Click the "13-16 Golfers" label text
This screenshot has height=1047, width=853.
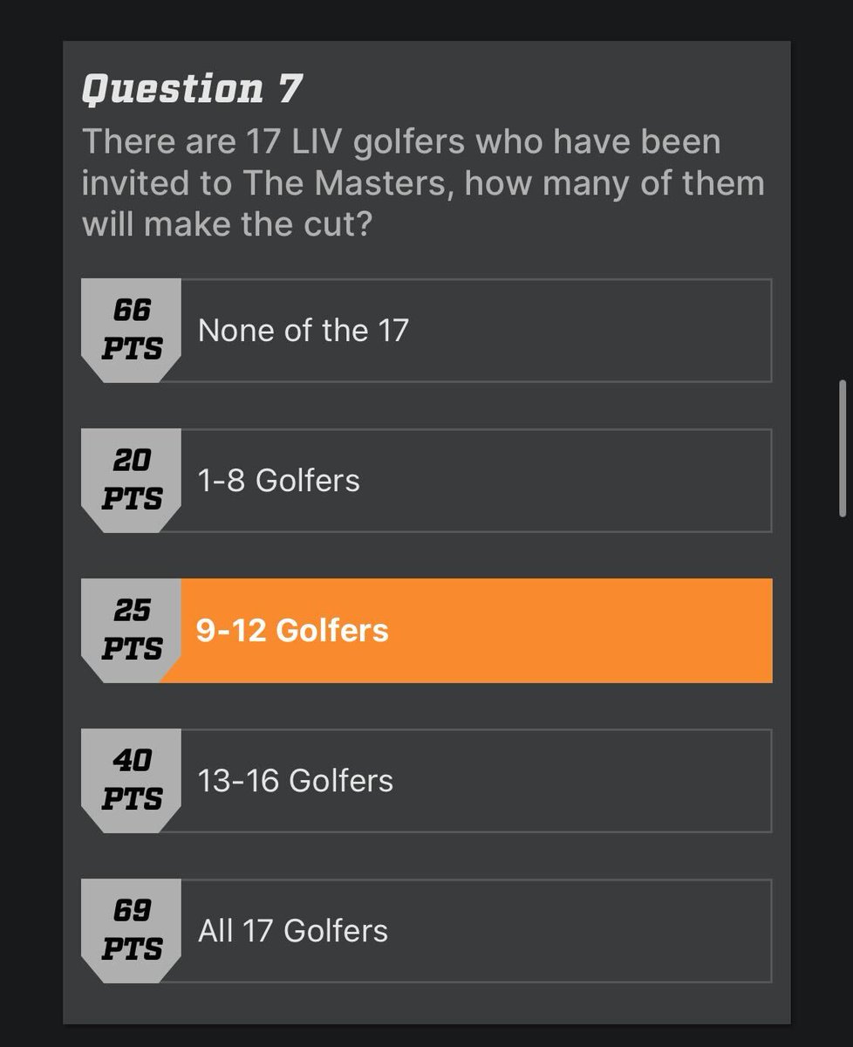[x=296, y=781]
